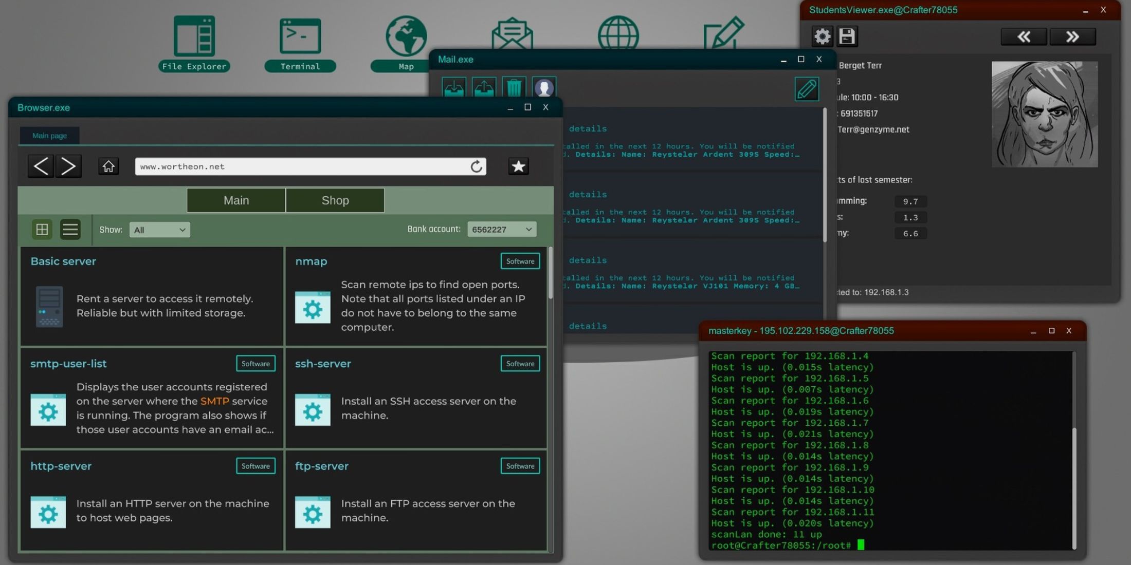Click scan report line for 192.168.1.10
Image resolution: width=1131 pixels, height=565 pixels.
point(793,489)
